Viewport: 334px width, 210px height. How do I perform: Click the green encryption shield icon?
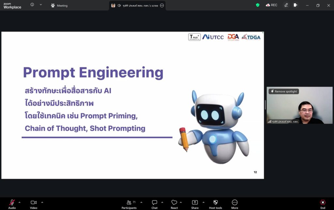[258, 5]
